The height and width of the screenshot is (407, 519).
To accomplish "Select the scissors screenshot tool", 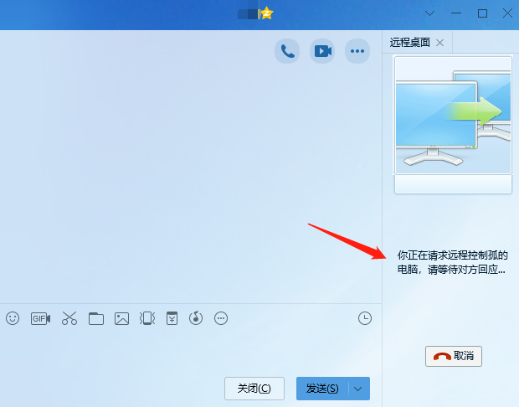I will pos(69,318).
